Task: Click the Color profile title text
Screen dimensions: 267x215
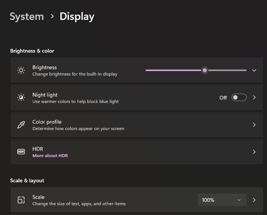Action: [47, 122]
